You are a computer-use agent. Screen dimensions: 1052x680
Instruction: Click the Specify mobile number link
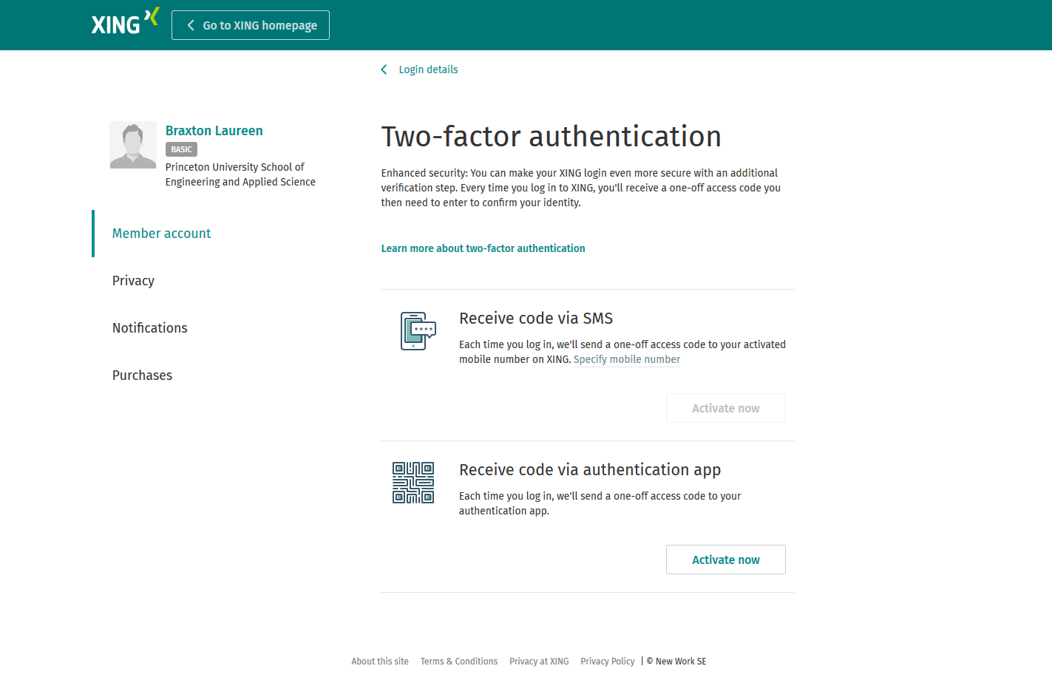[627, 359]
